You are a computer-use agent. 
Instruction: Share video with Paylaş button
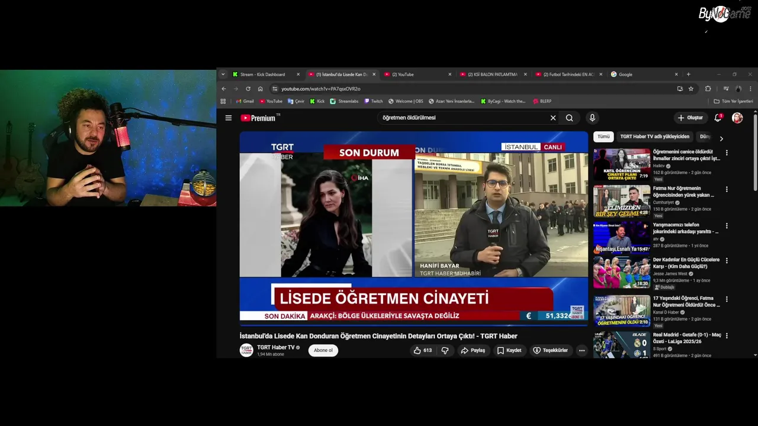[473, 350]
